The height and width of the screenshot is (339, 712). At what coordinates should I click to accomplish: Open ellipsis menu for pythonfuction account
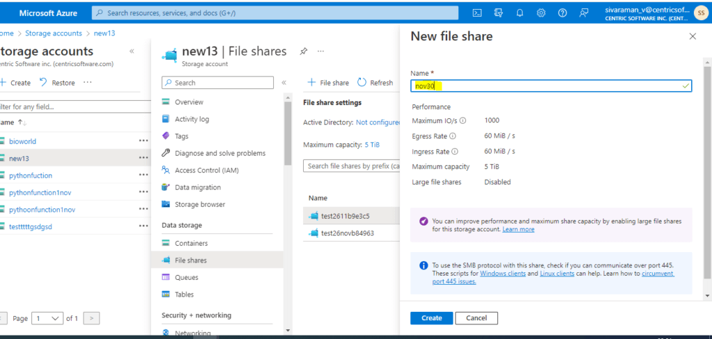pyautogui.click(x=143, y=175)
